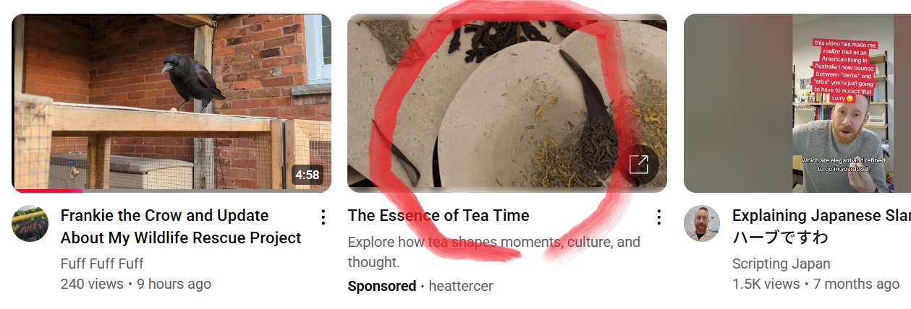Click the Fuff Fuff Fuff channel avatar

click(x=30, y=224)
